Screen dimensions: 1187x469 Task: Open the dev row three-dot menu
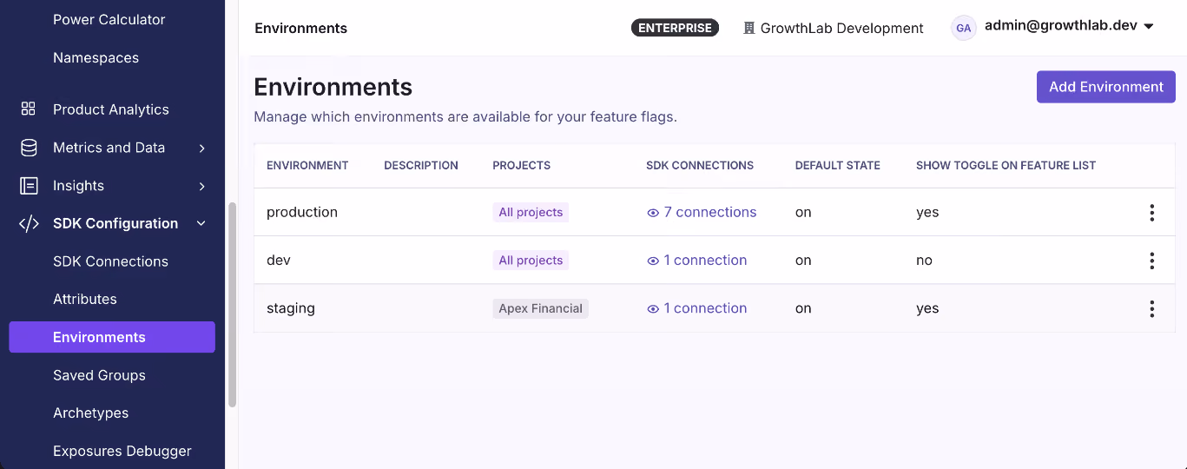tap(1151, 261)
